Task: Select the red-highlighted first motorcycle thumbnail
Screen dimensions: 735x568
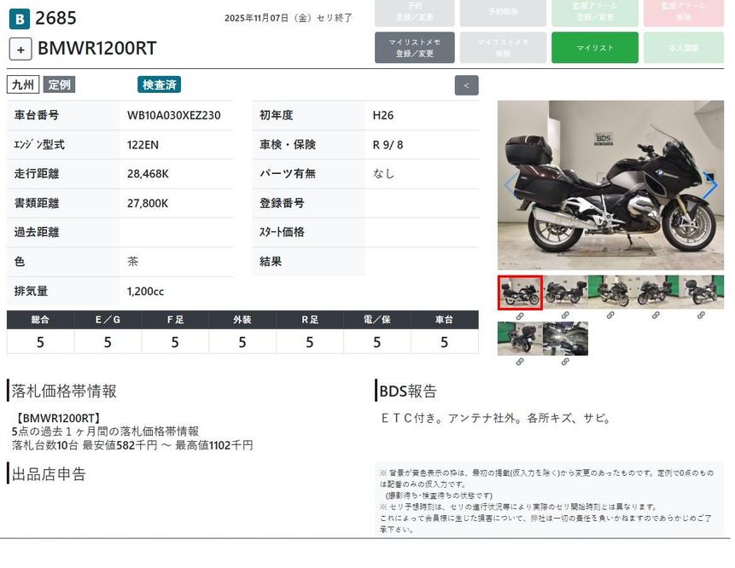Action: click(520, 292)
